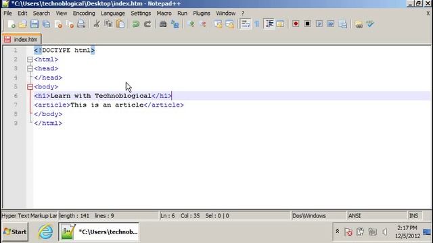Click the Print toolbar icon

81,24
